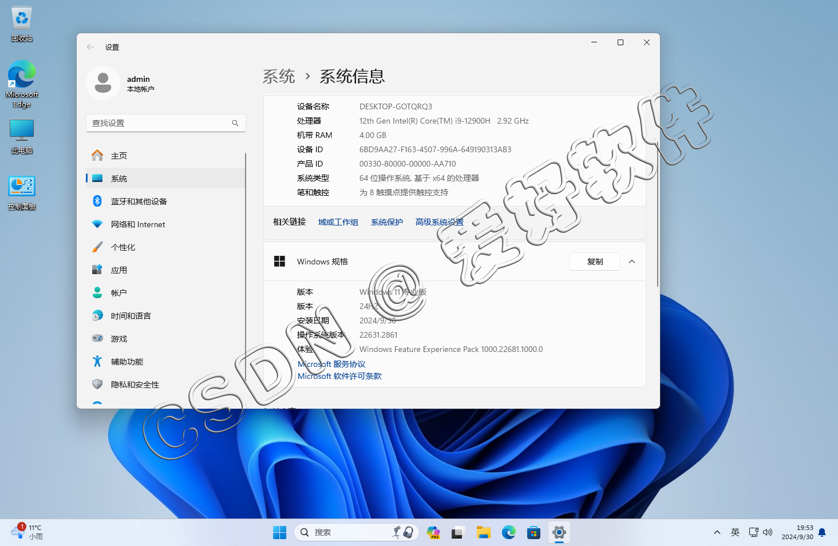Select the 控制面板 desktop icon

tap(22, 193)
